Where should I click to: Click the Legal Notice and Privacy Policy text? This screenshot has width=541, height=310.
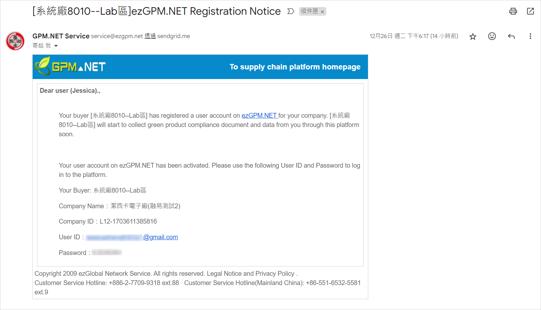(251, 274)
